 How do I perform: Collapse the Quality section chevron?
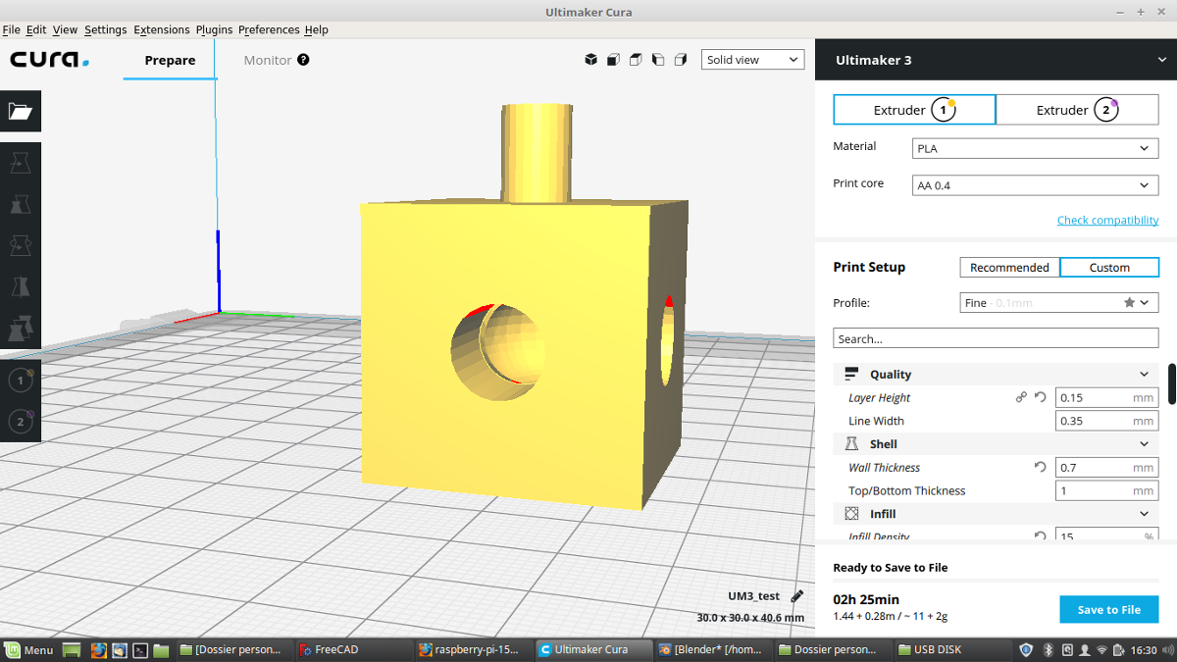tap(1144, 375)
